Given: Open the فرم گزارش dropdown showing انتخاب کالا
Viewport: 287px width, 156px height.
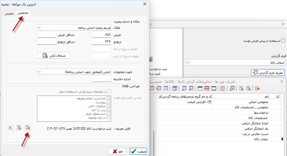Looking at the screenshot, I should (236, 63).
